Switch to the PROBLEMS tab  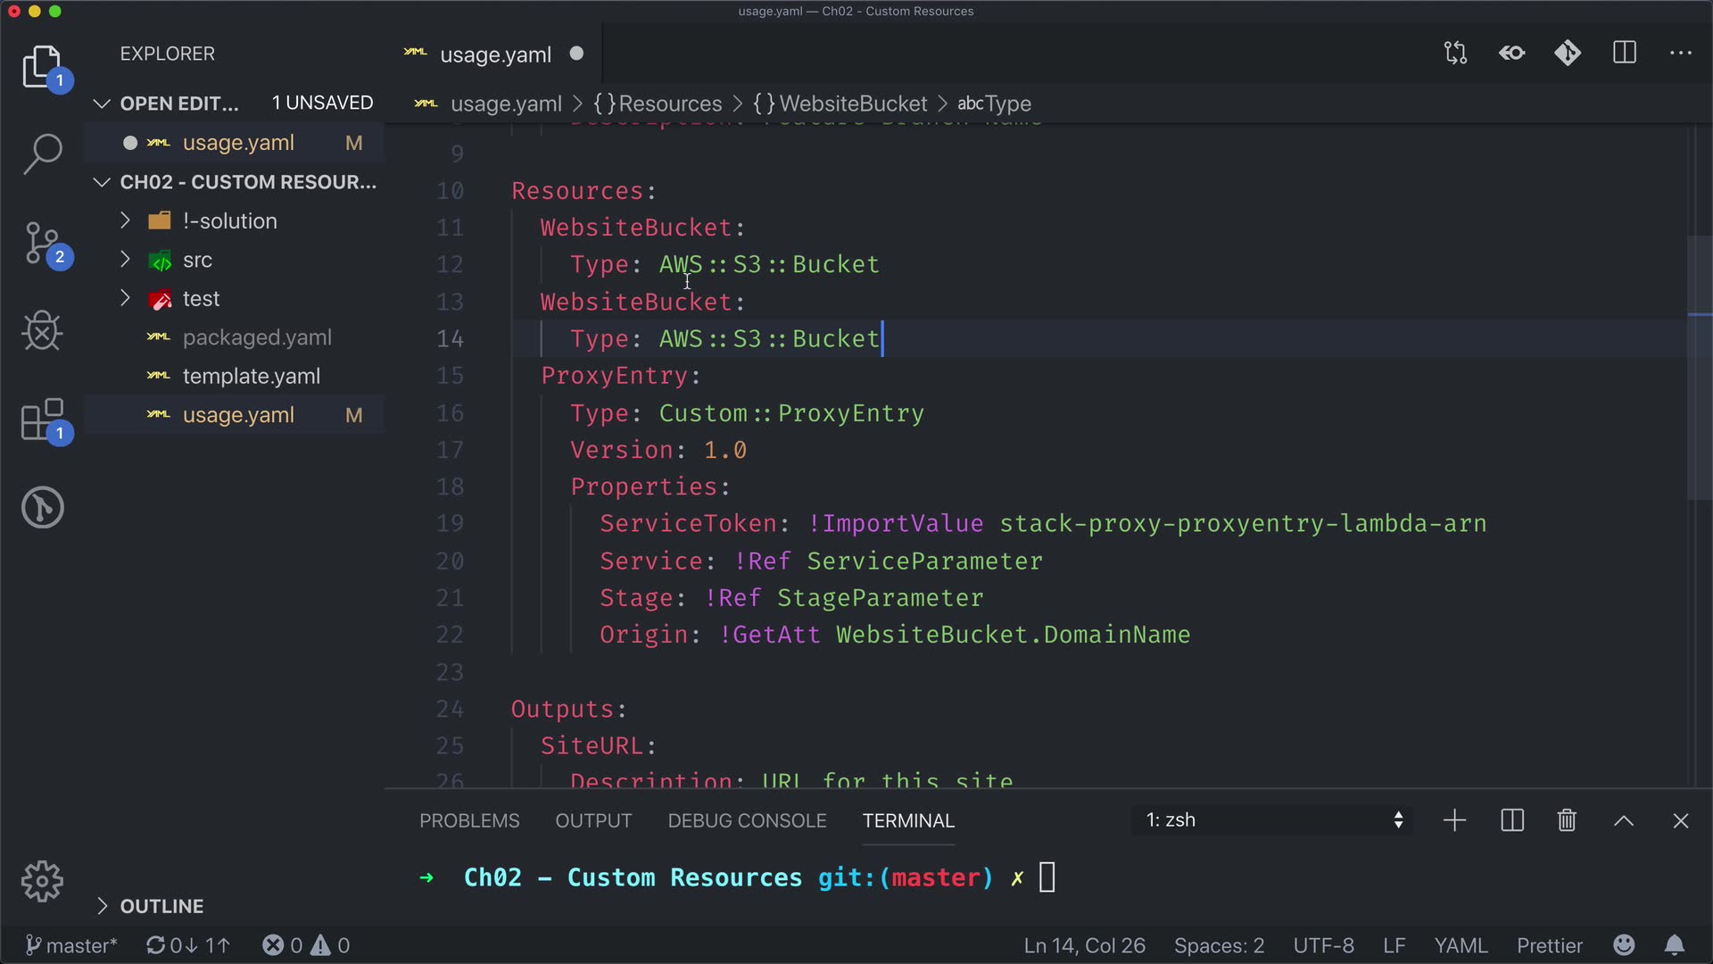469,820
